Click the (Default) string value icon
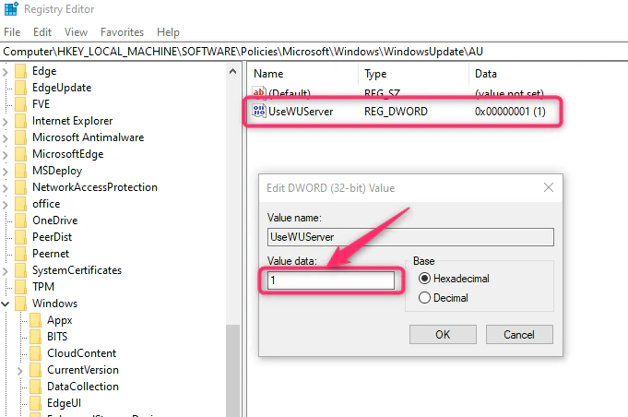 [259, 92]
